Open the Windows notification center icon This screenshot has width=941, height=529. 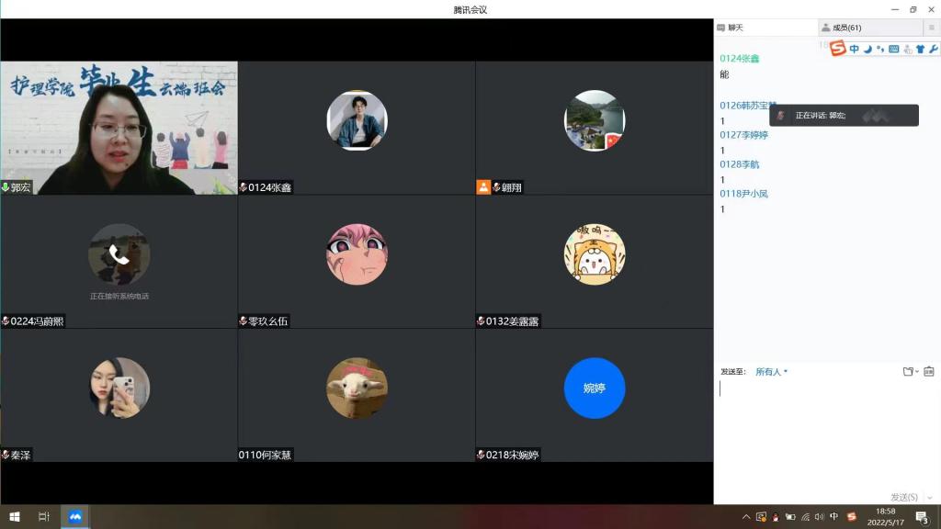click(x=921, y=517)
